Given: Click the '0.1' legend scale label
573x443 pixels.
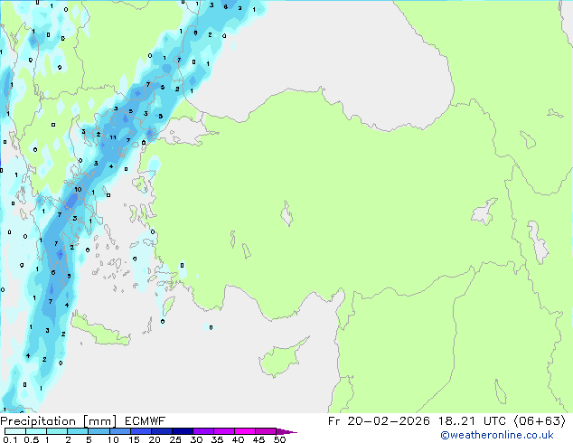Looking at the screenshot, I should pyautogui.click(x=10, y=439).
